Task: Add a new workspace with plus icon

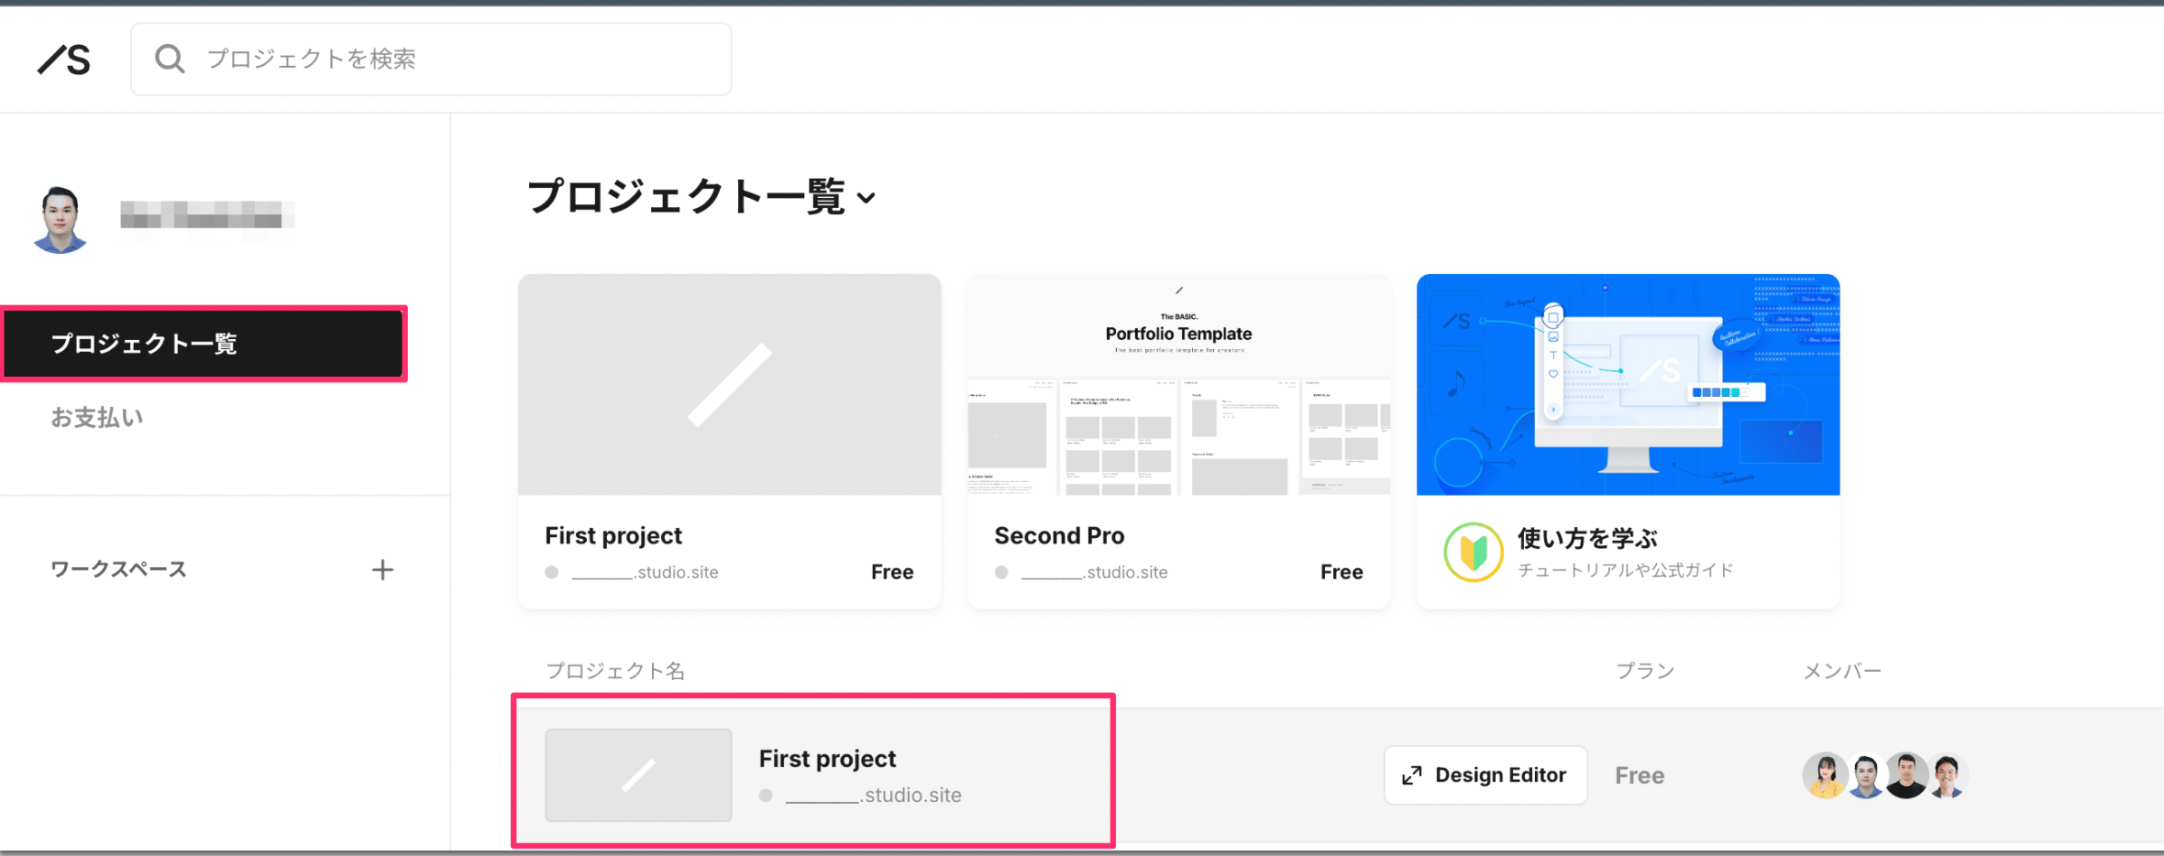Action: pos(382,570)
